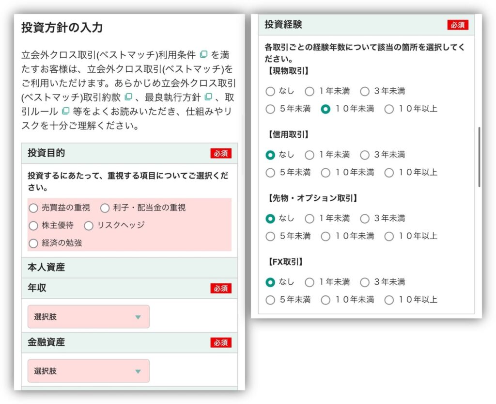496x404 pixels.
Task: Choose 3年未満 for 先物・オプション取引
Action: tap(365, 219)
